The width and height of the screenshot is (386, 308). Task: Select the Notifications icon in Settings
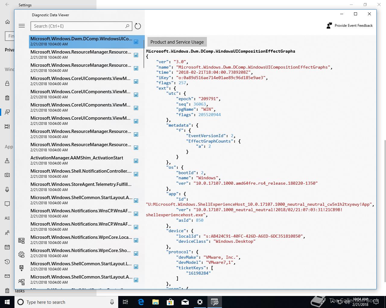click(7, 204)
